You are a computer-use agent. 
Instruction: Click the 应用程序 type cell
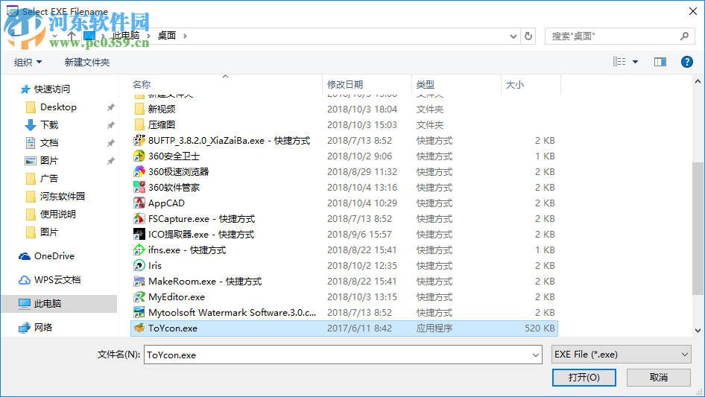pos(434,328)
